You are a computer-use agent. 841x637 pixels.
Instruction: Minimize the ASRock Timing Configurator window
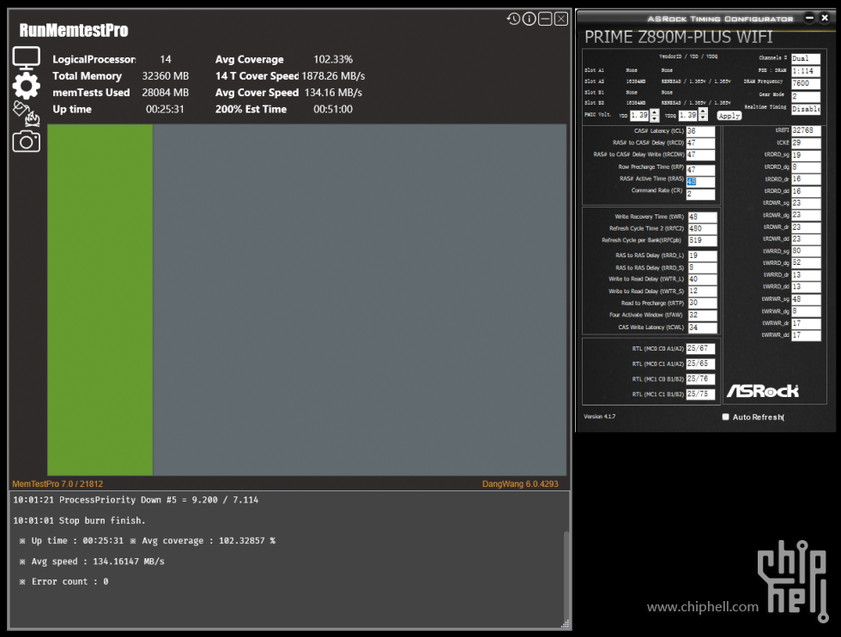pos(809,18)
